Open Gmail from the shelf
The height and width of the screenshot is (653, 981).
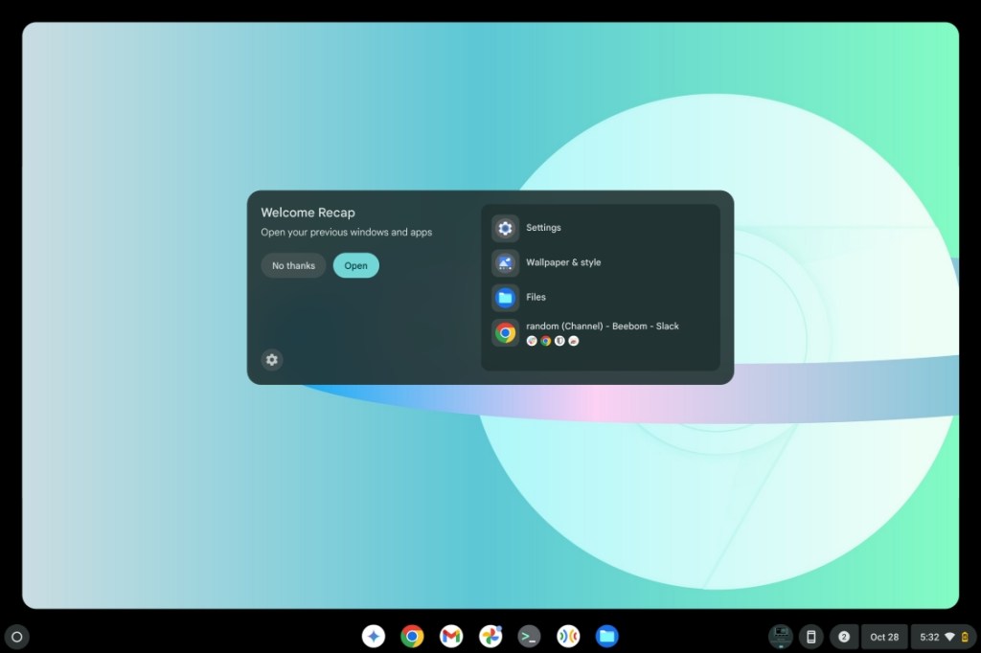point(451,636)
